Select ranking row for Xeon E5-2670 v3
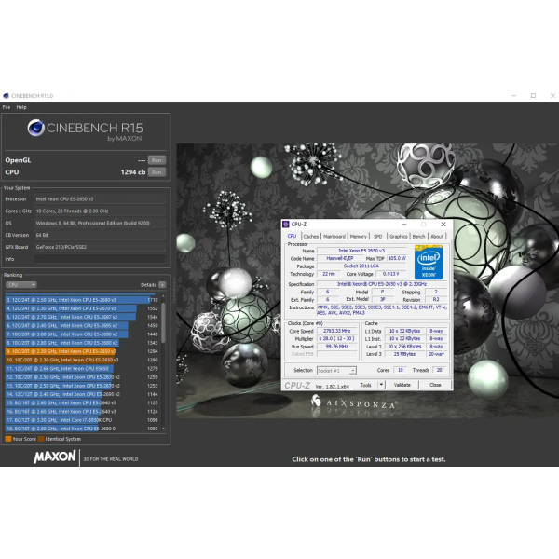Viewport: 559px width, 559px height. click(82, 308)
